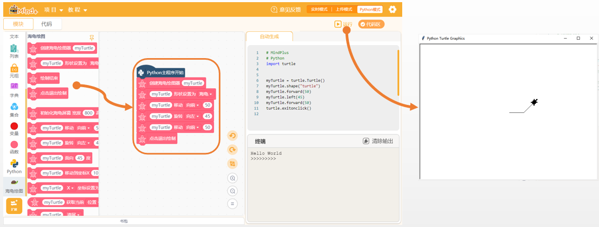This screenshot has height=227, width=599.
Task: Switch to Python模式 mode
Action: tap(370, 10)
